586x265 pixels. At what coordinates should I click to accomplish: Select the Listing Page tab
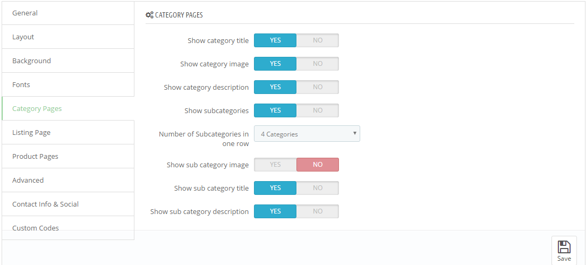(x=68, y=133)
